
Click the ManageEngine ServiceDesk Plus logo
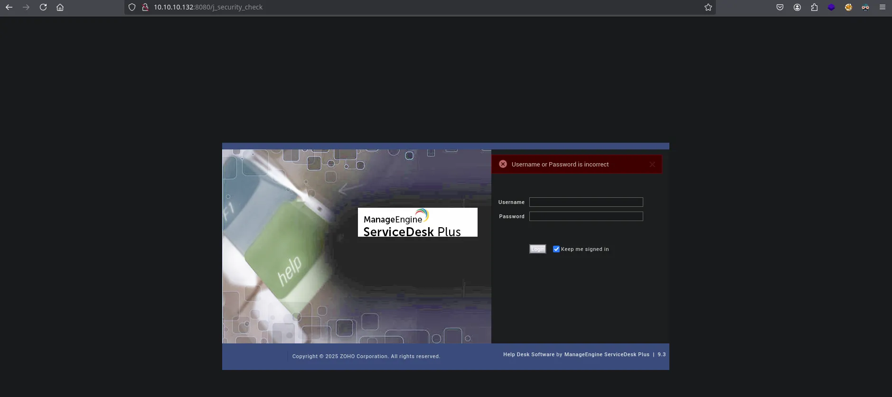pos(418,222)
